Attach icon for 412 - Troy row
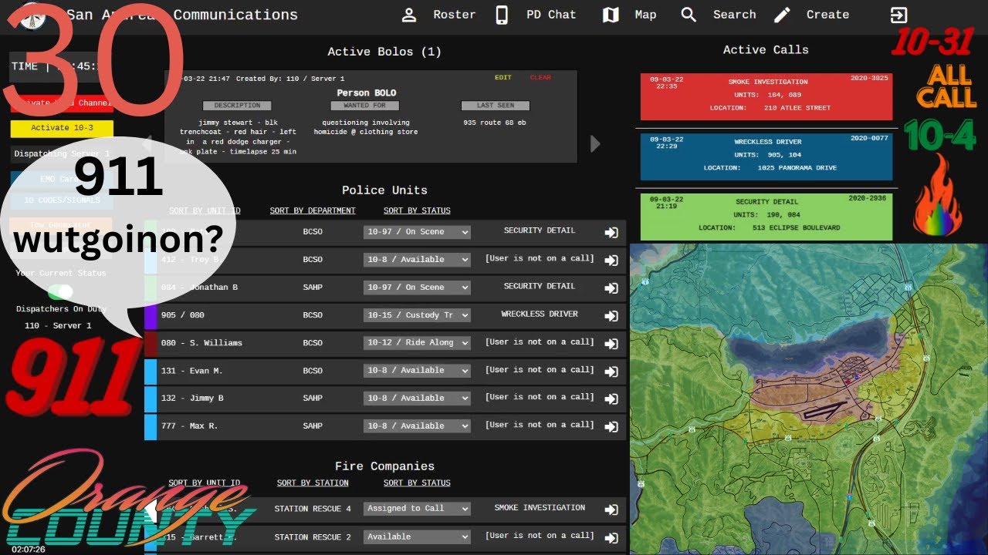 (x=611, y=261)
